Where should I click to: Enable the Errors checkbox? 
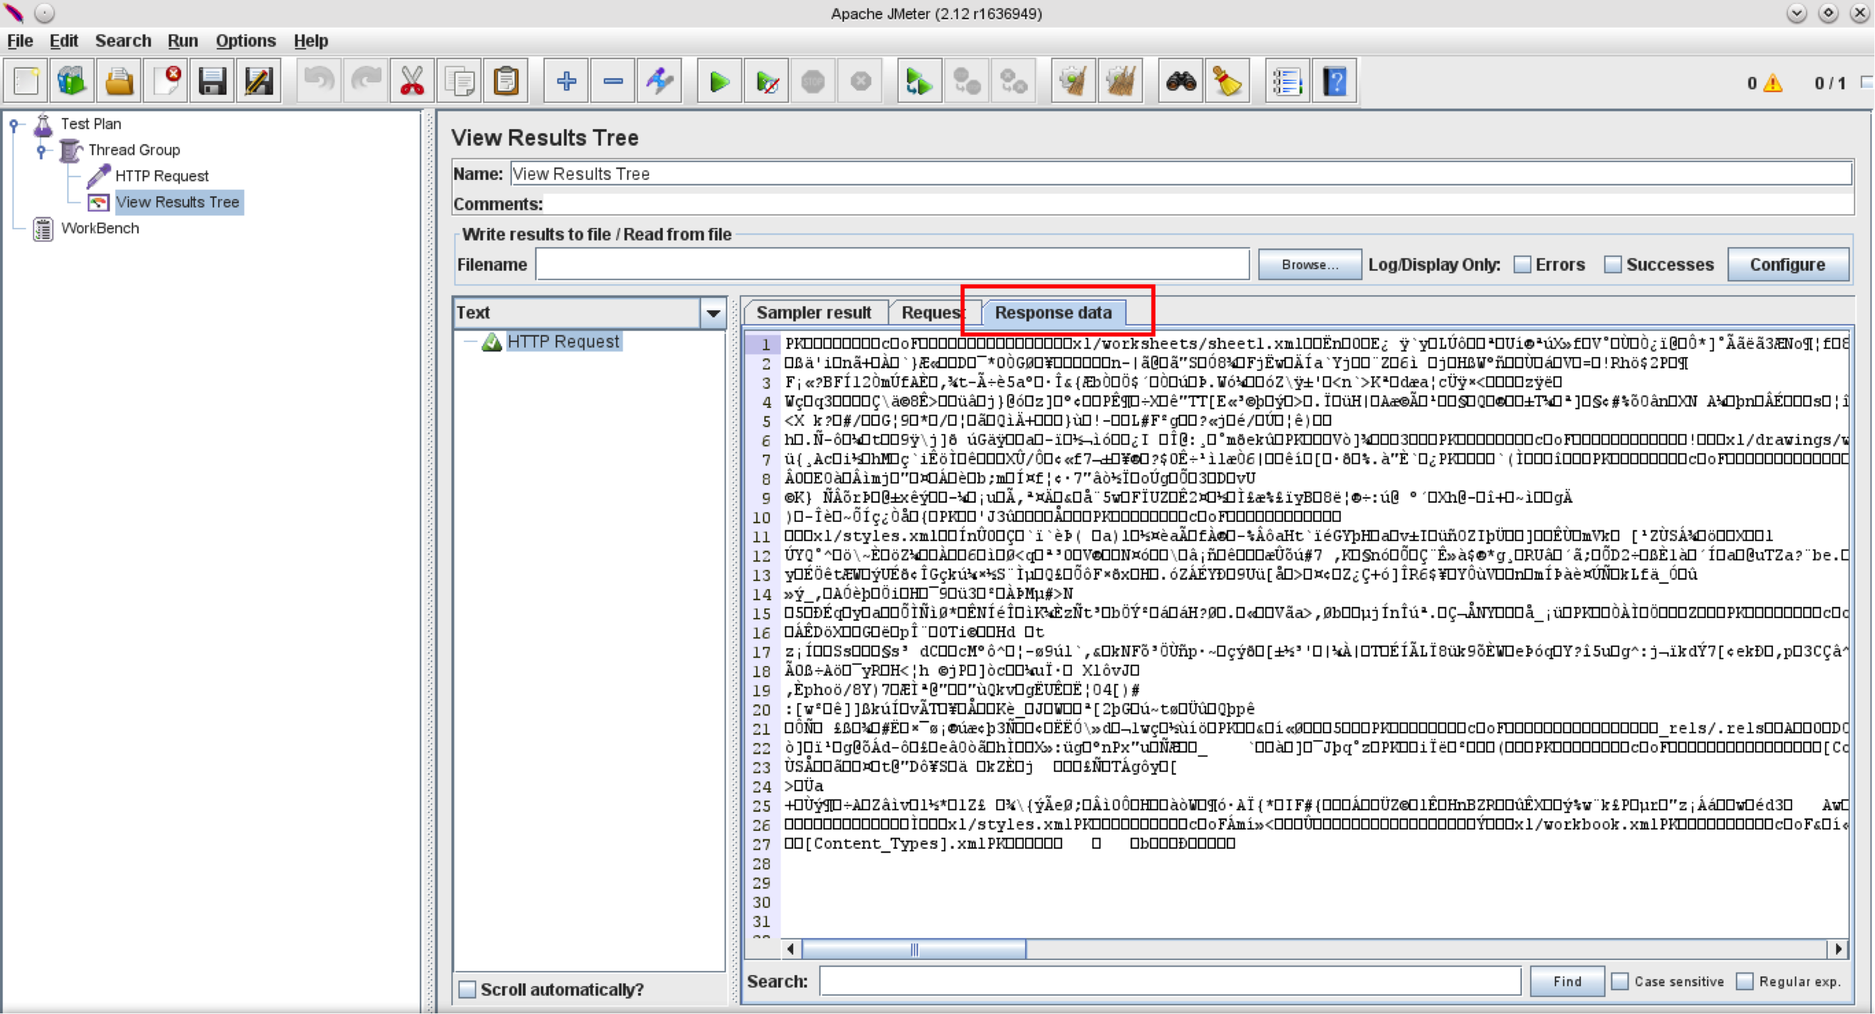coord(1522,265)
